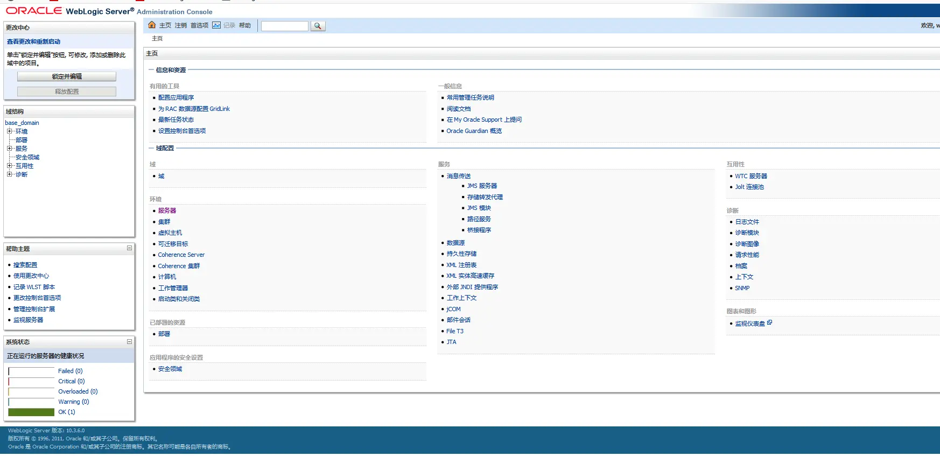This screenshot has width=940, height=456.
Task: Open the XML 注册表 link
Action: tap(461, 265)
